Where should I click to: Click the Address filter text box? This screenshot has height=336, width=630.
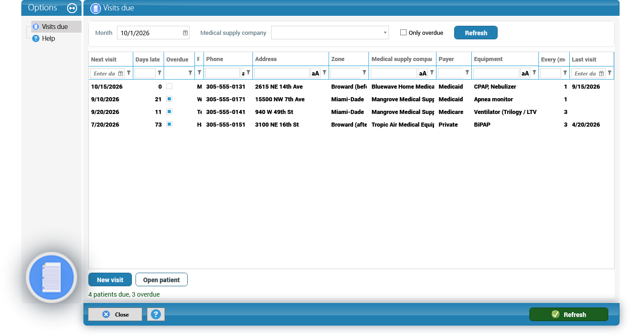coord(282,73)
